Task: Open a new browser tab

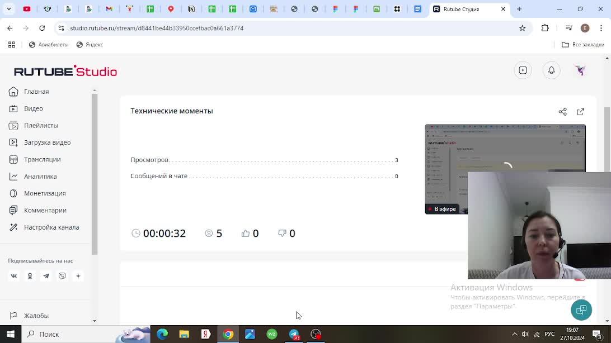Action: pyautogui.click(x=519, y=9)
